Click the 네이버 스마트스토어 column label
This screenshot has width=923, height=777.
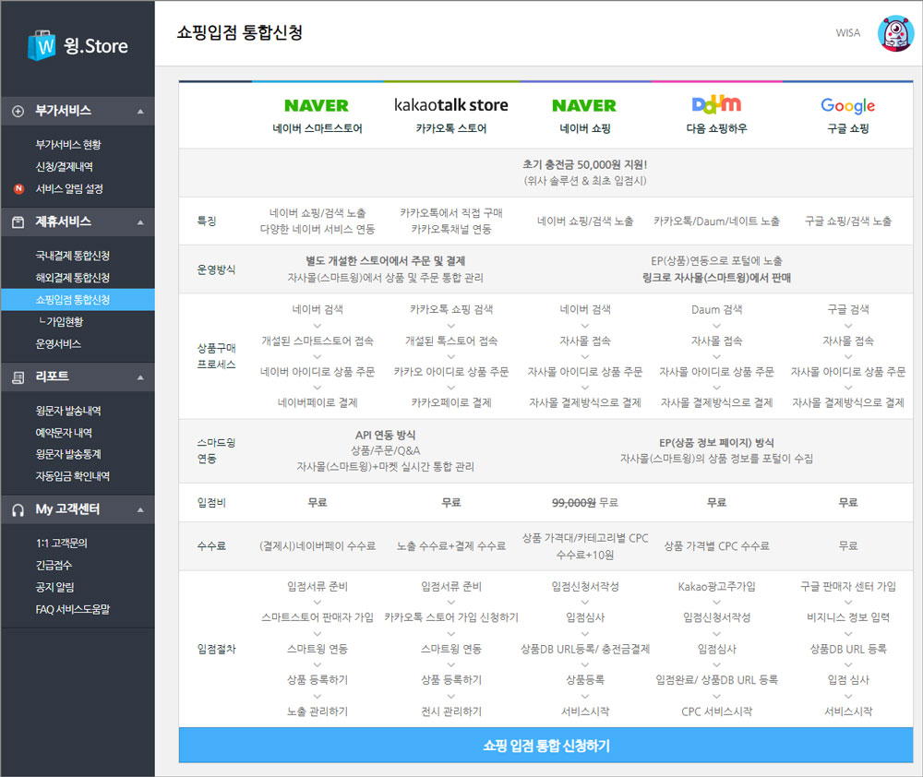coord(318,128)
